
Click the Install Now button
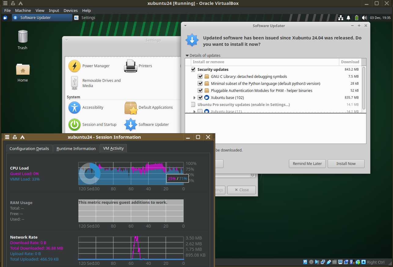(x=346, y=164)
